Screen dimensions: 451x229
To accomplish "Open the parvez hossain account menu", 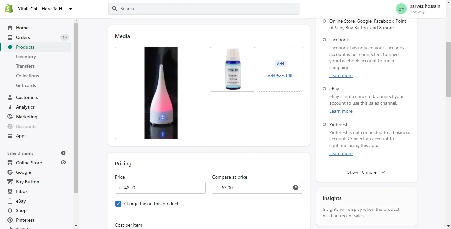I will coord(418,9).
